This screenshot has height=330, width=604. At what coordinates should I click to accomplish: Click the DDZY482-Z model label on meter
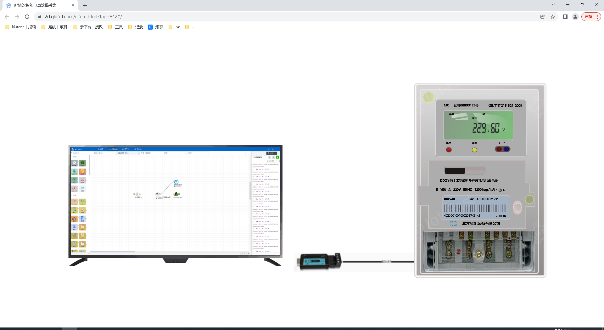pyautogui.click(x=469, y=181)
